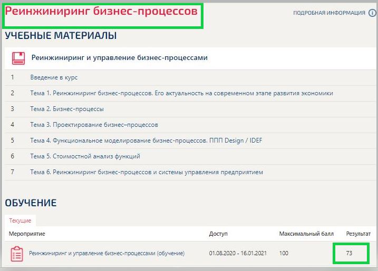The width and height of the screenshot is (378, 271).
Task: Open the Подробная информация link
Action: (329, 13)
